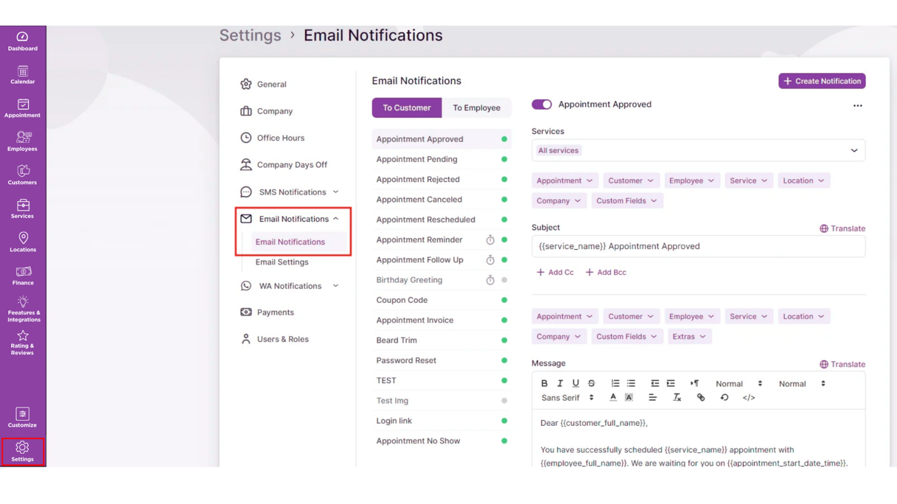Decrease indent in the message editor
The width and height of the screenshot is (897, 504).
pos(655,384)
